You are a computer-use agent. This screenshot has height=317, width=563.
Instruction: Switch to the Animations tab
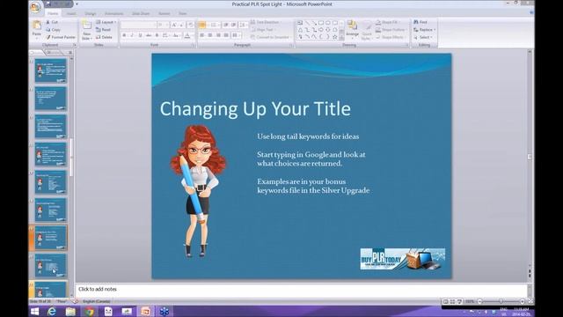tap(114, 13)
